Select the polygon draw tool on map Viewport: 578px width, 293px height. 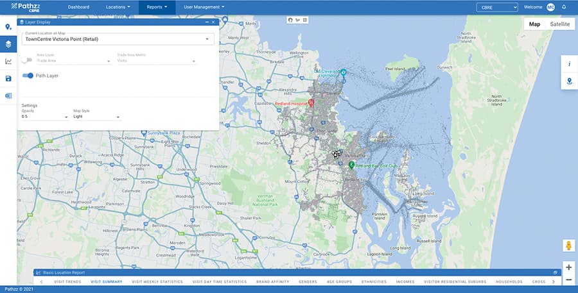pyautogui.click(x=298, y=20)
